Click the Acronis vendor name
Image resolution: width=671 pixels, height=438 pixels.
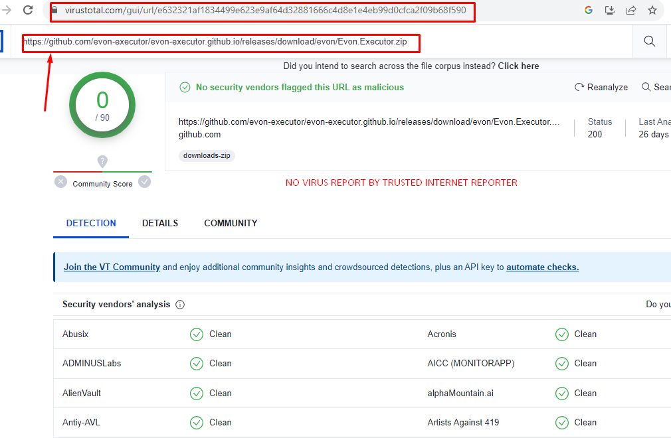(x=442, y=334)
